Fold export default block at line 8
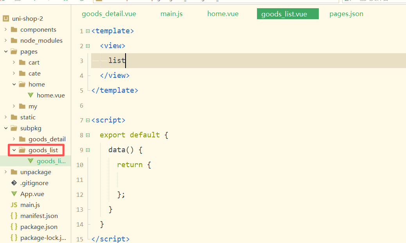406x243 pixels. pyautogui.click(x=88, y=135)
